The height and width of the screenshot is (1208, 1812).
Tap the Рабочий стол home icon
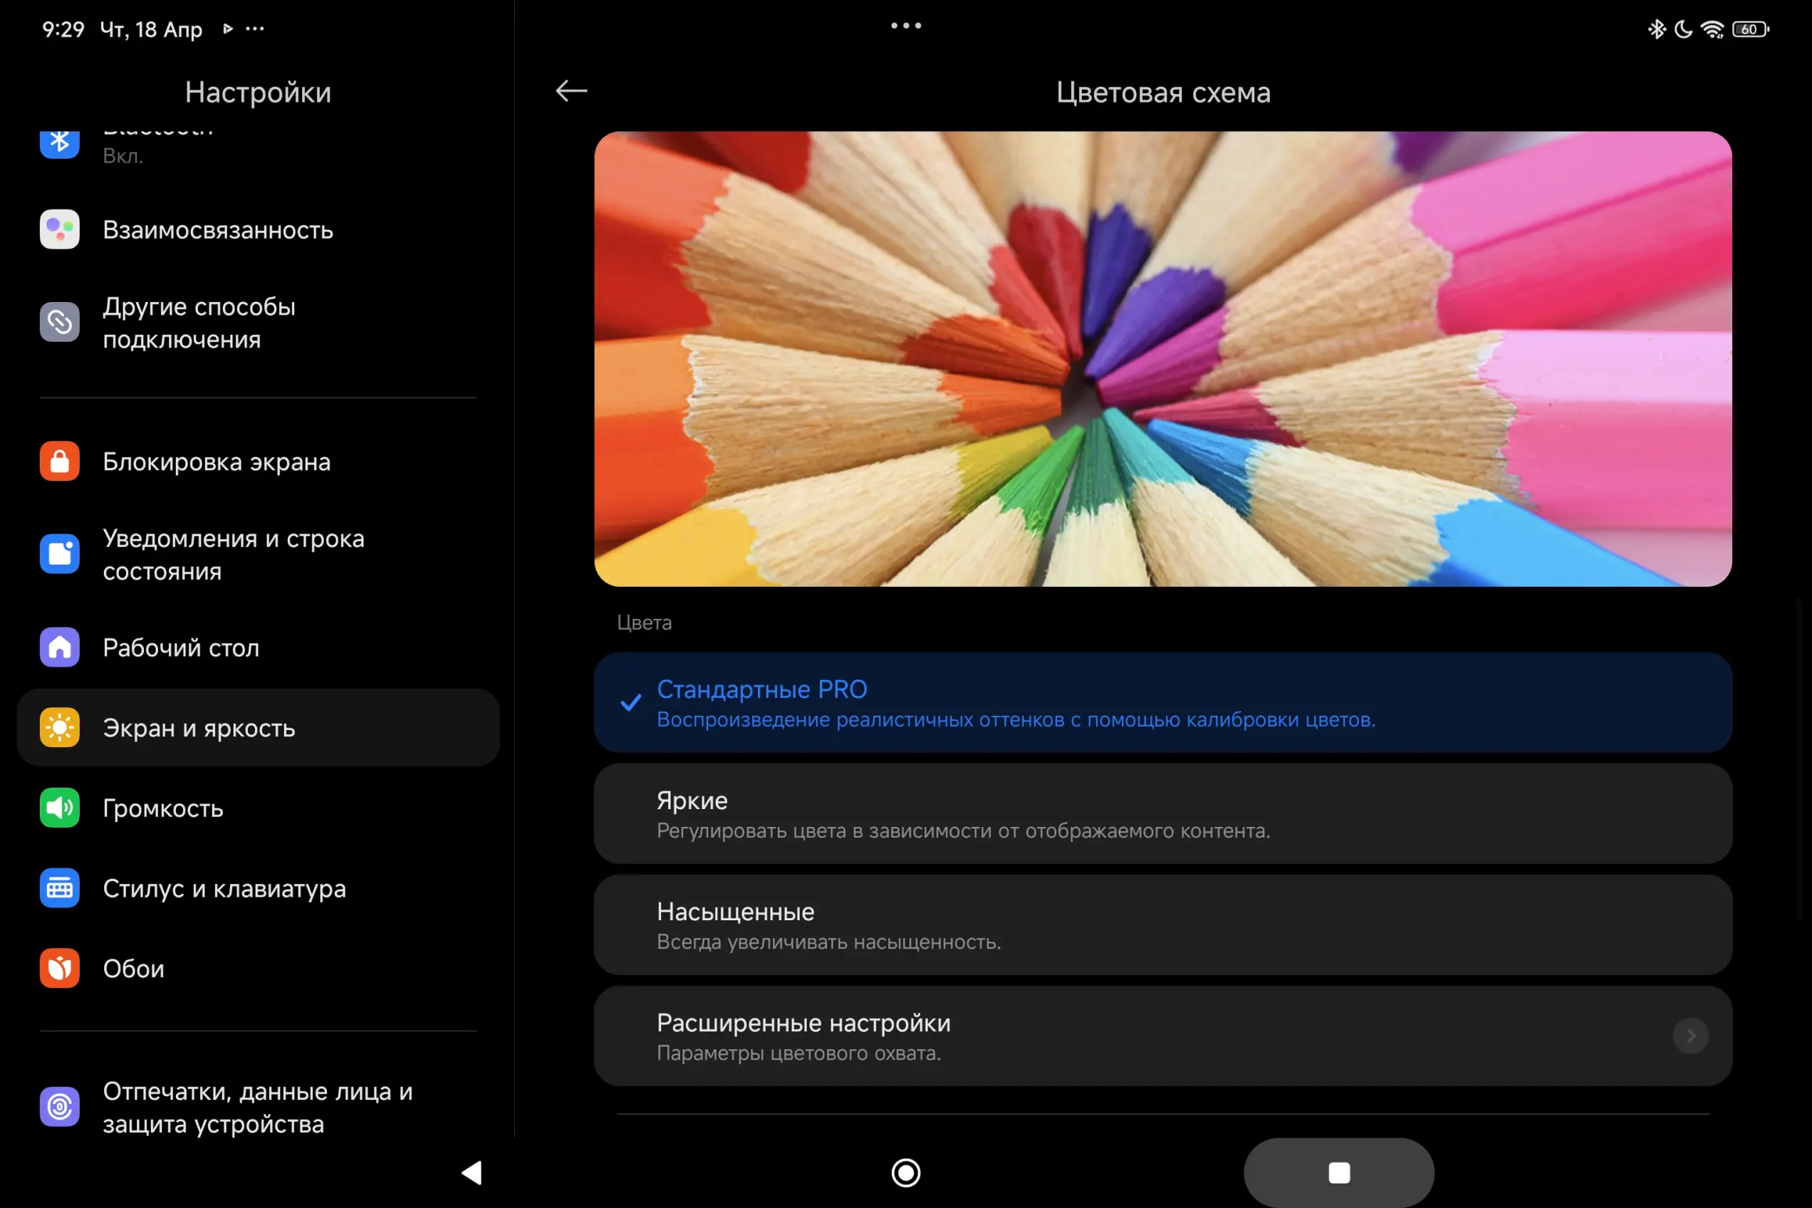click(x=59, y=647)
